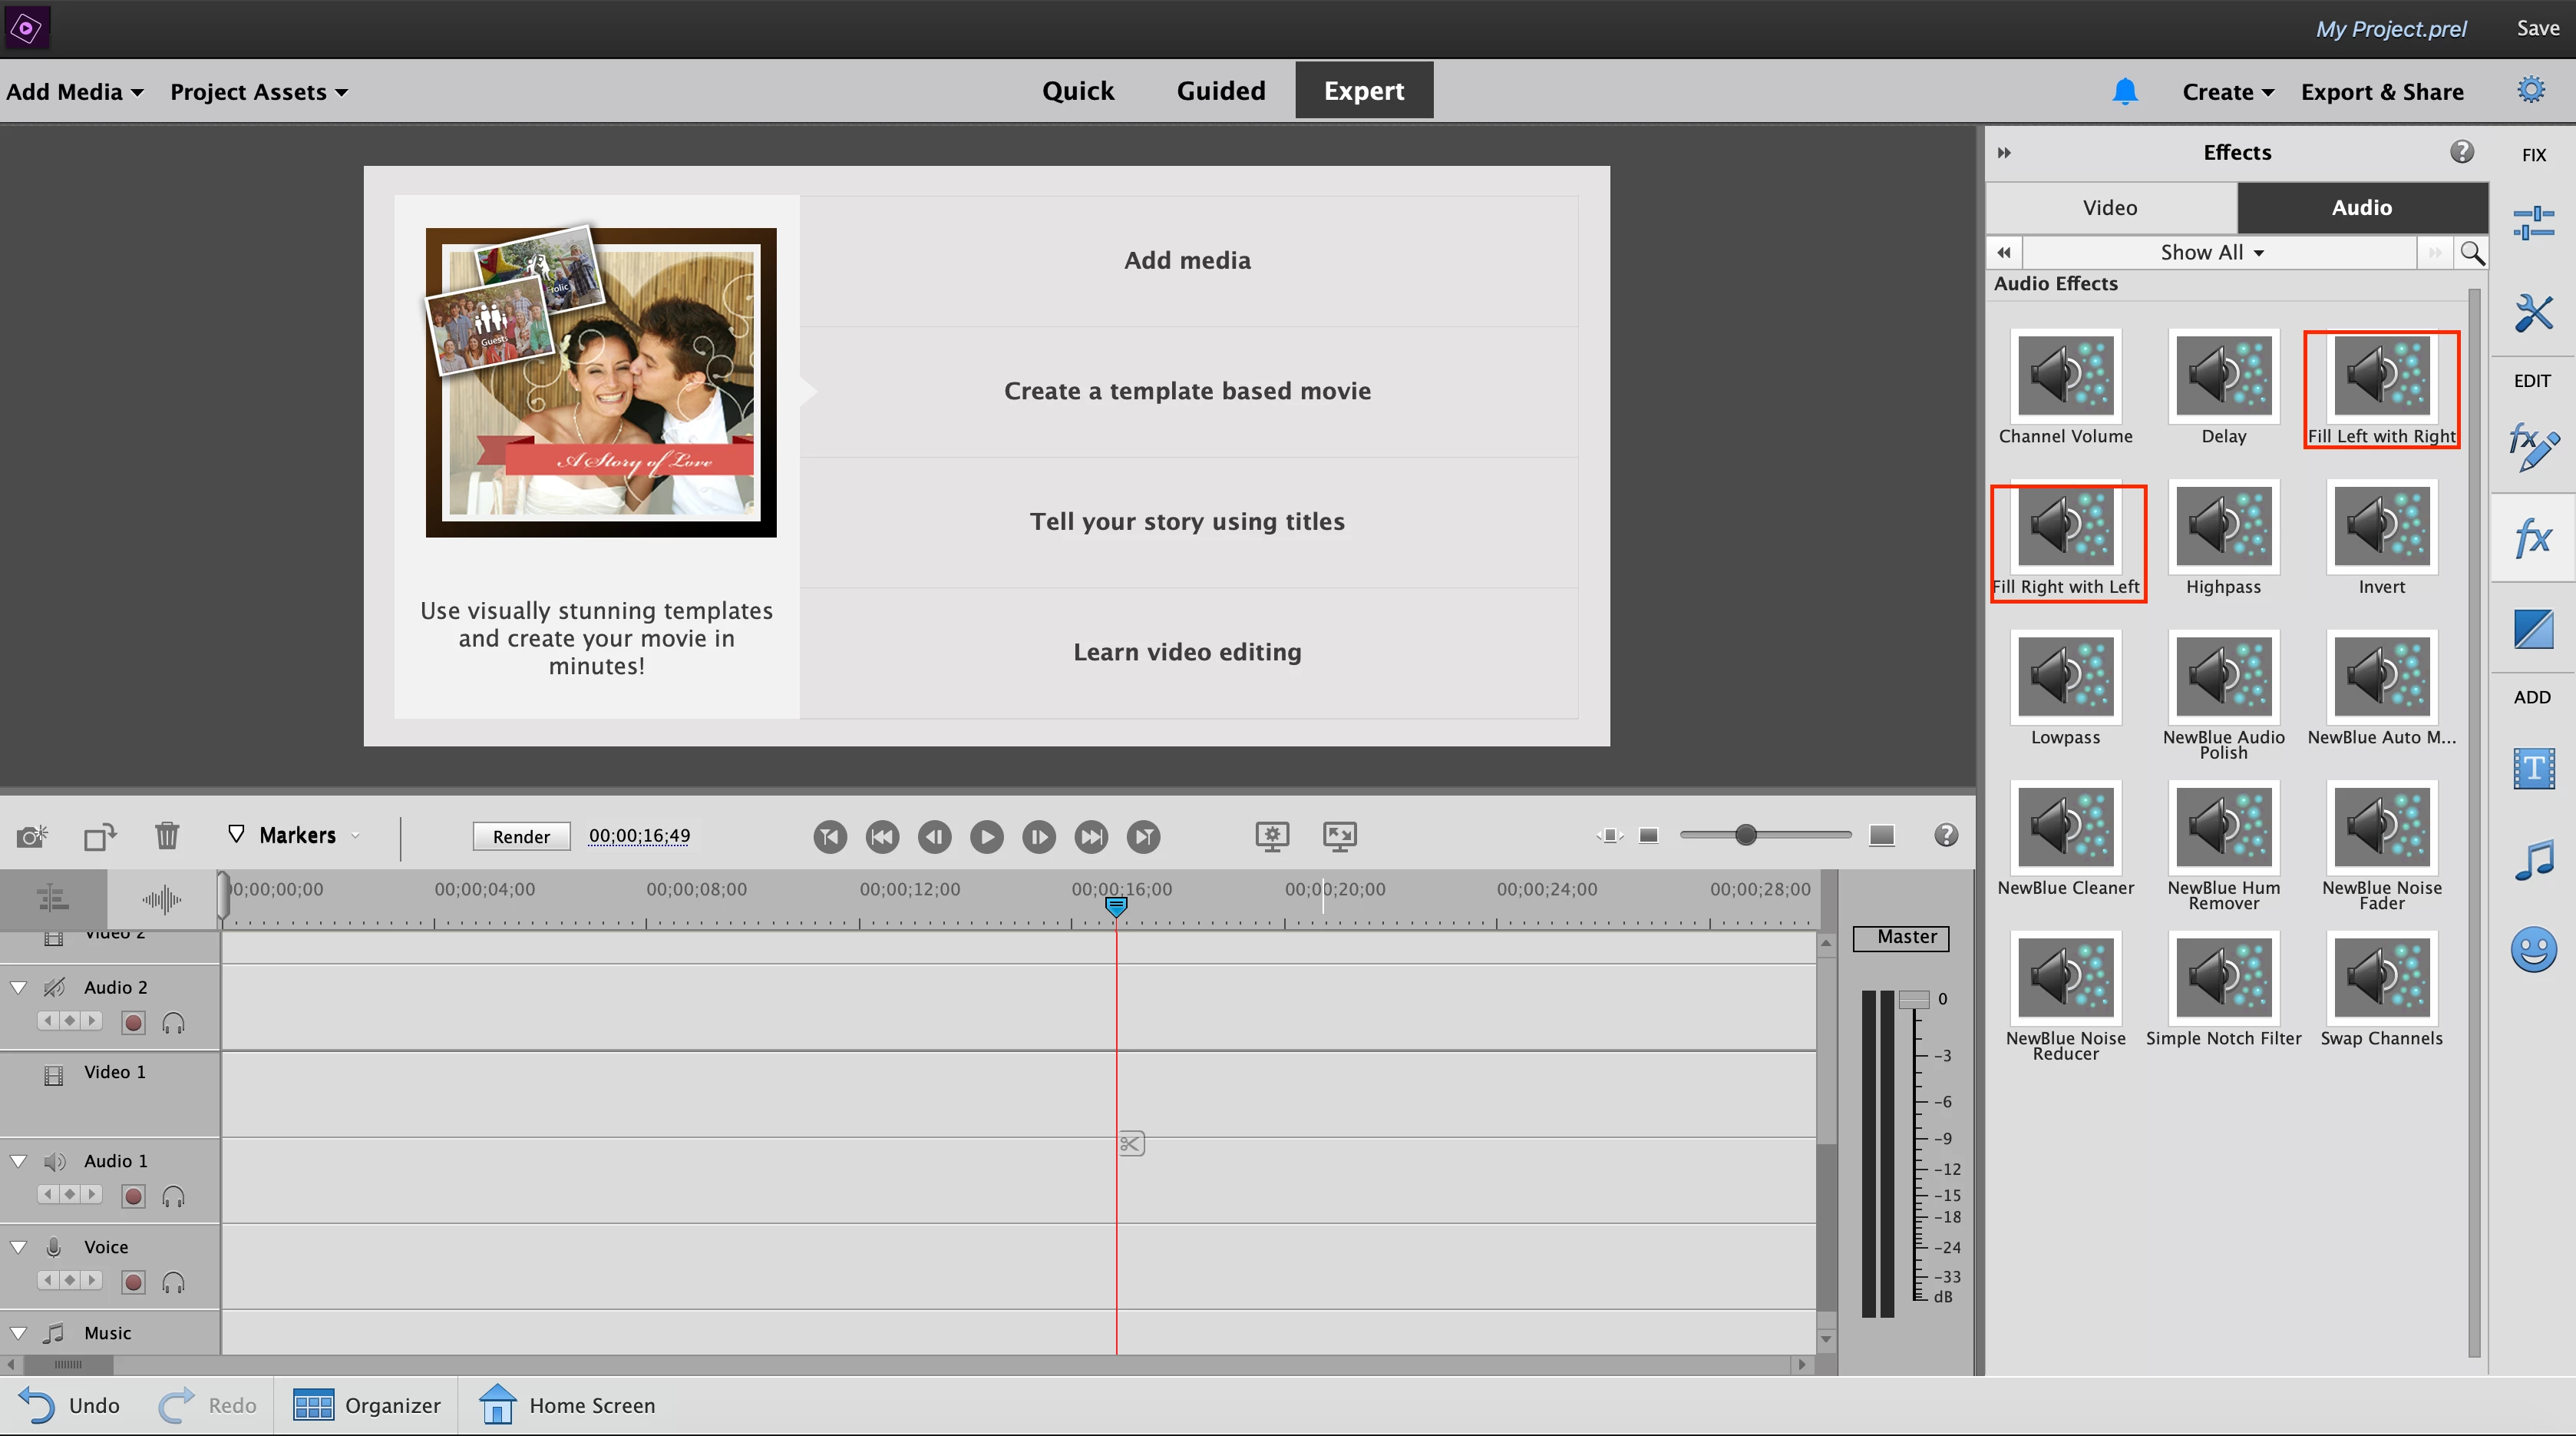Expand the Show All effects category dropdown
Screen dimensions: 2576x1436
(2212, 252)
